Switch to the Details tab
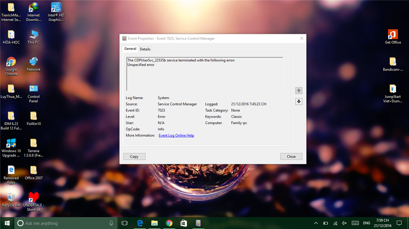This screenshot has width=409, height=229. (x=145, y=49)
